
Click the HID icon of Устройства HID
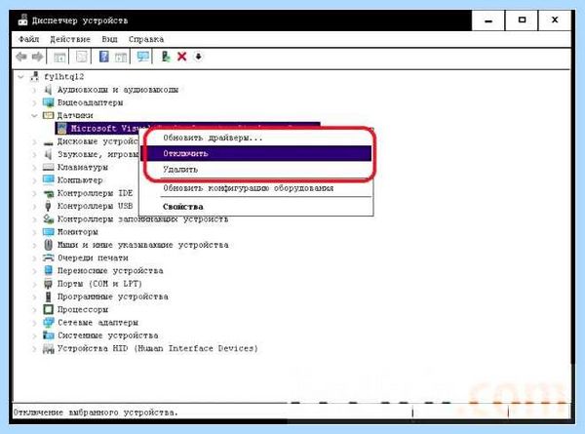coord(48,348)
